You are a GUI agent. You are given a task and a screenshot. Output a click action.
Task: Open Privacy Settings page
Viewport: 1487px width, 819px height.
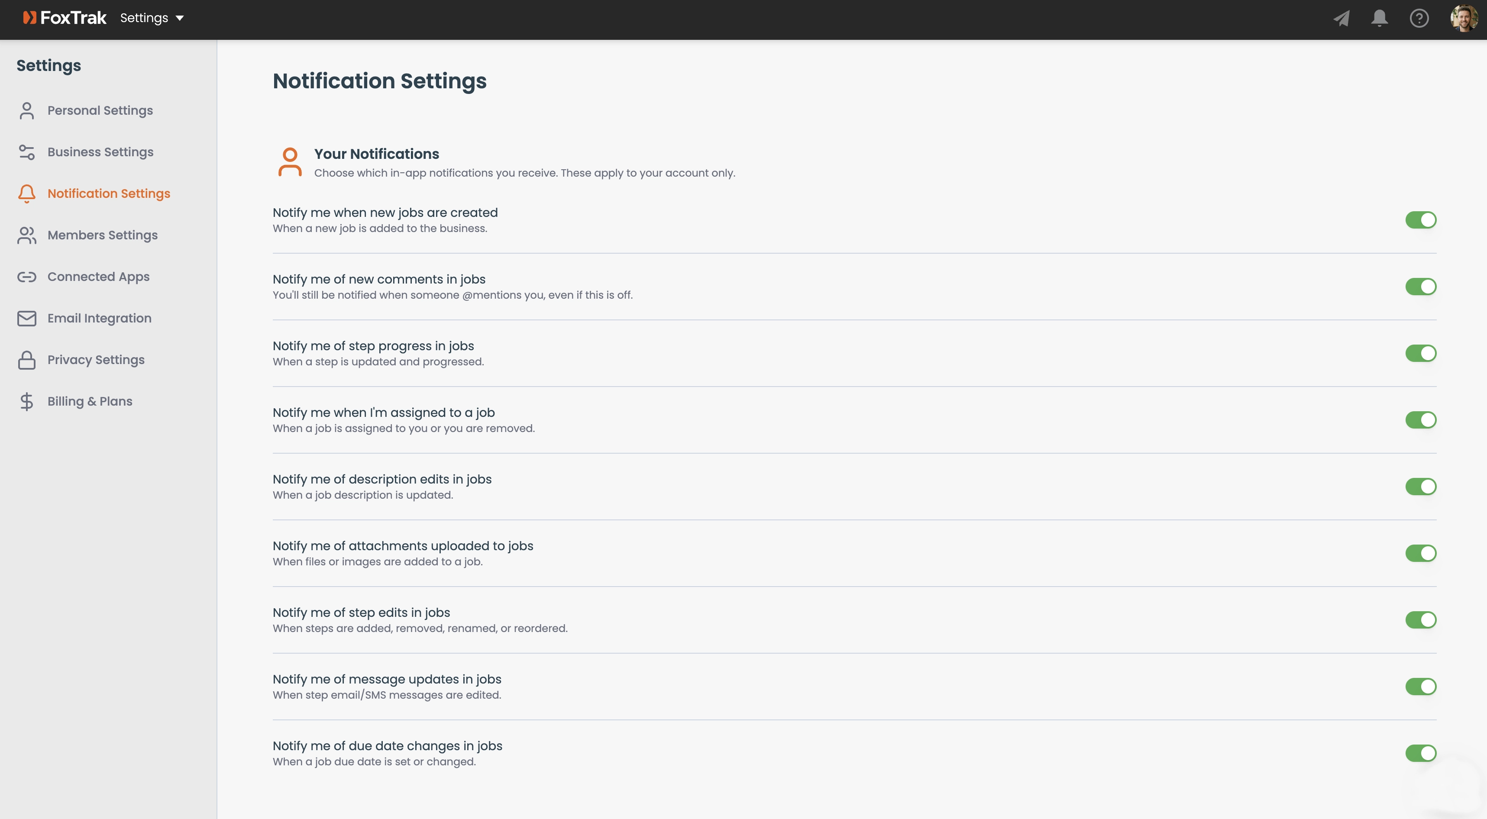point(96,360)
